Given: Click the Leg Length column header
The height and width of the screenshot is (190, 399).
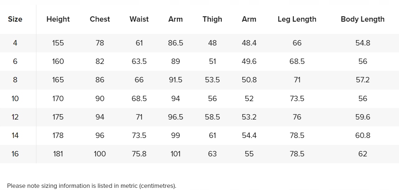Looking at the screenshot, I should coord(297,20).
